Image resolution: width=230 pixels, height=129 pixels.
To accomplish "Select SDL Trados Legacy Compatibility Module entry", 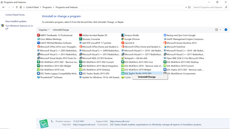I will (x=57, y=73).
